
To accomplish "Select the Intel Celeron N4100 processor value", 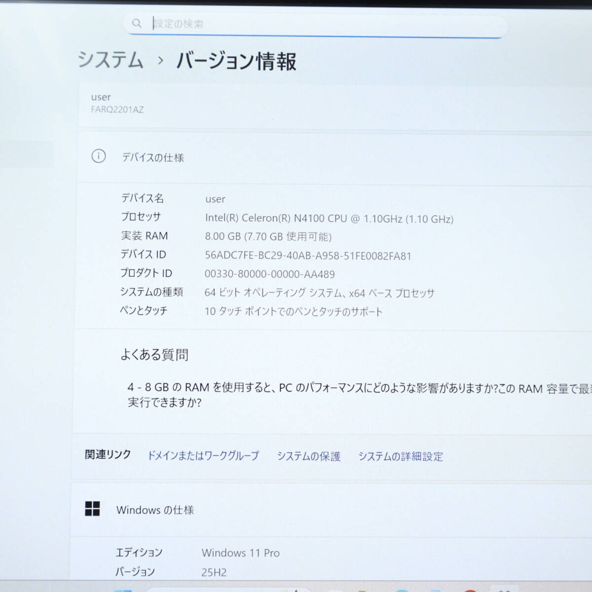I will 329,219.
